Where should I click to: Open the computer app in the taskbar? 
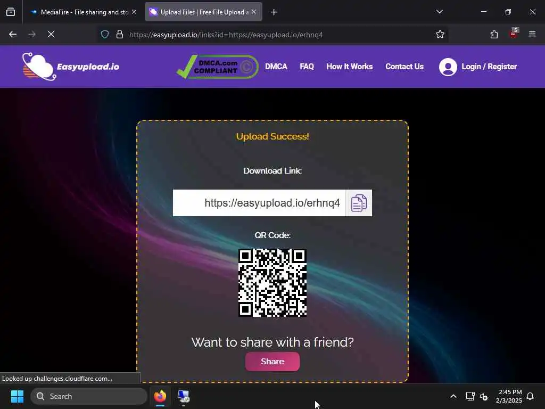[184, 396]
